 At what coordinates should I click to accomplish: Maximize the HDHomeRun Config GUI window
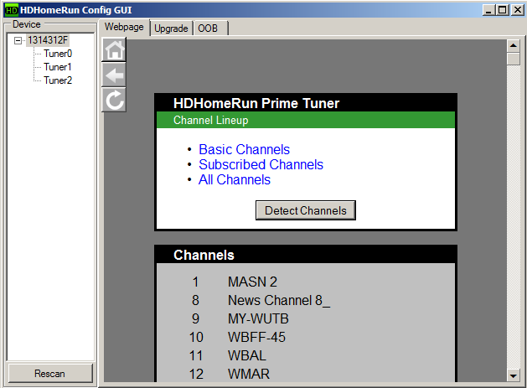pos(503,10)
